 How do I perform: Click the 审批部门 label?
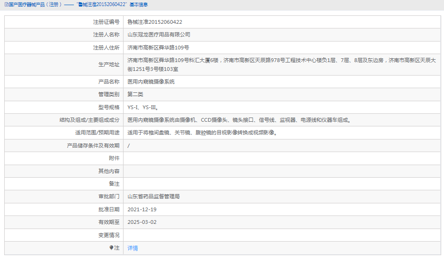tap(109, 196)
